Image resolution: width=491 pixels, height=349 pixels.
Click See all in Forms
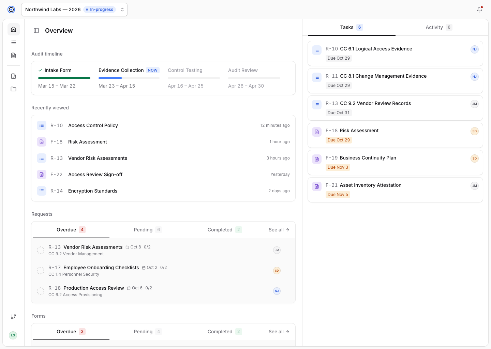click(279, 332)
